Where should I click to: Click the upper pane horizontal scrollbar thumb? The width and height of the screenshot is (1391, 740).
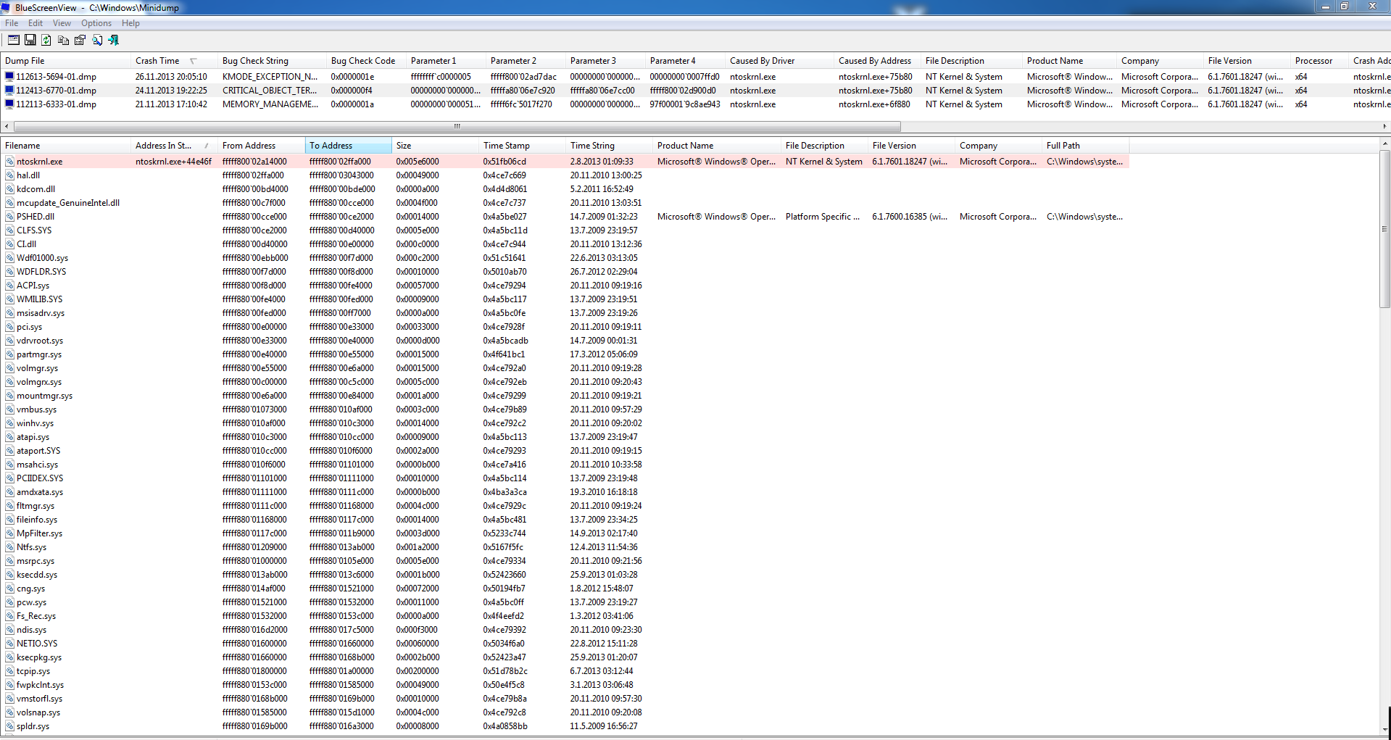click(x=457, y=126)
